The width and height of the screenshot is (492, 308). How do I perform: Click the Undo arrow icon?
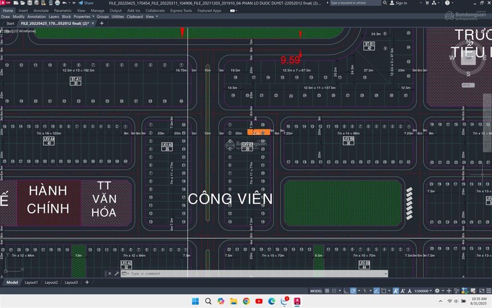pos(64,3)
